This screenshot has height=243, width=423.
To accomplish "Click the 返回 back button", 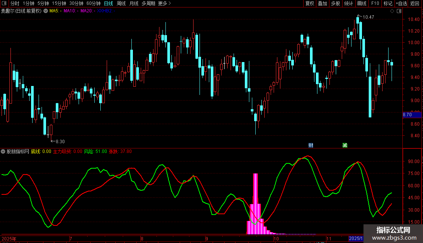I will 415,3.
